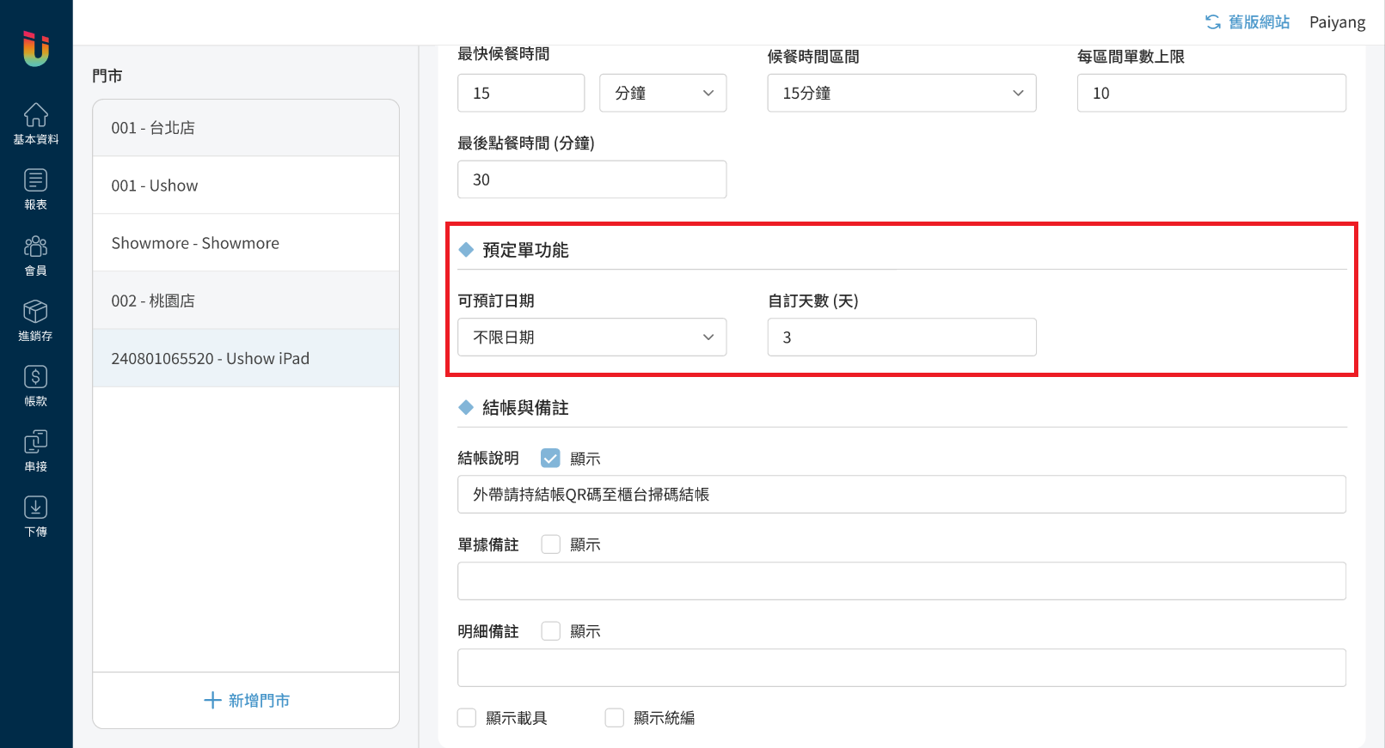Click the 自訂天數 input field
Image resolution: width=1385 pixels, height=748 pixels.
tap(901, 338)
